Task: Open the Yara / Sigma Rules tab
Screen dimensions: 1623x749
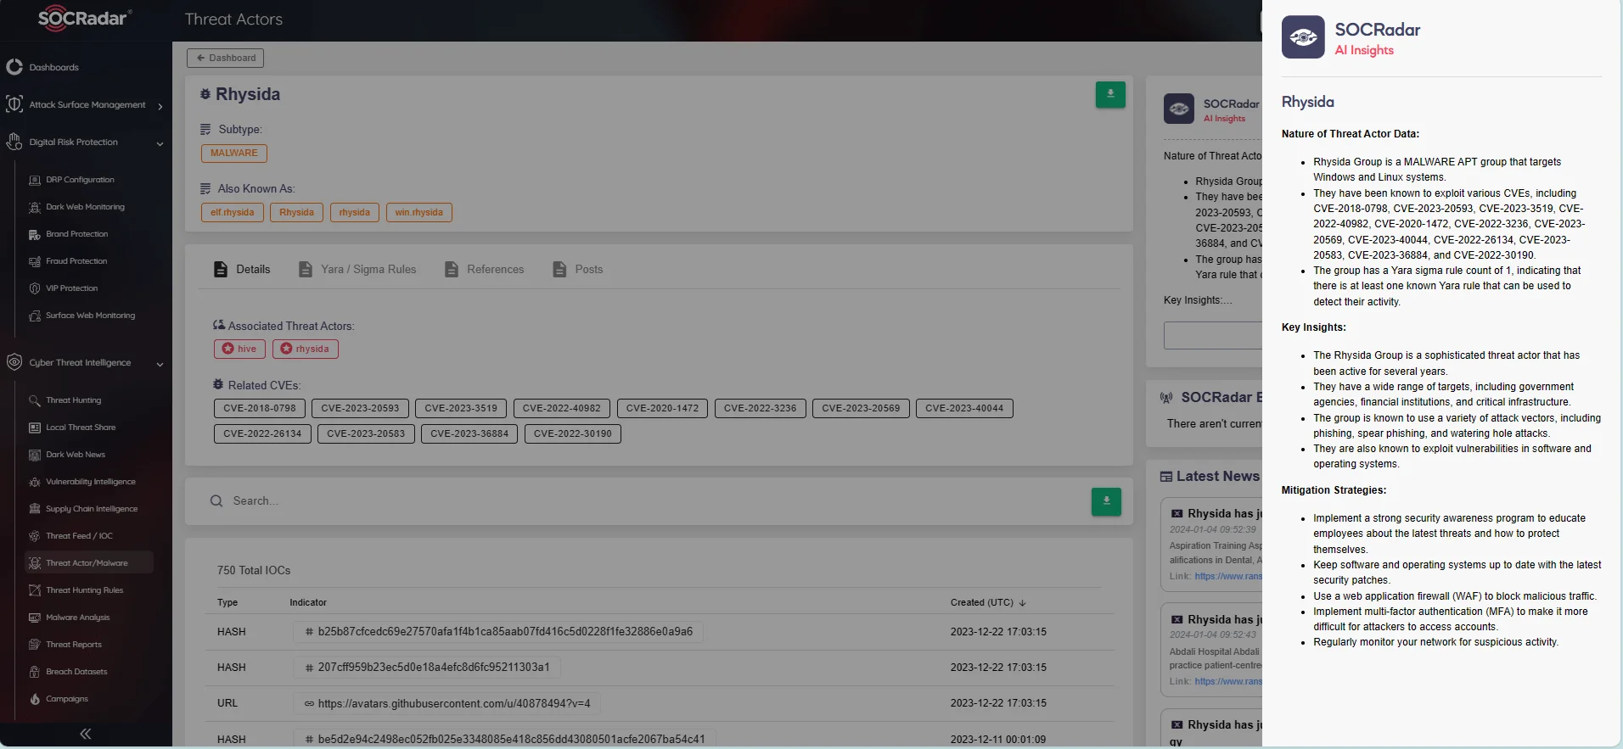Action: (x=357, y=269)
